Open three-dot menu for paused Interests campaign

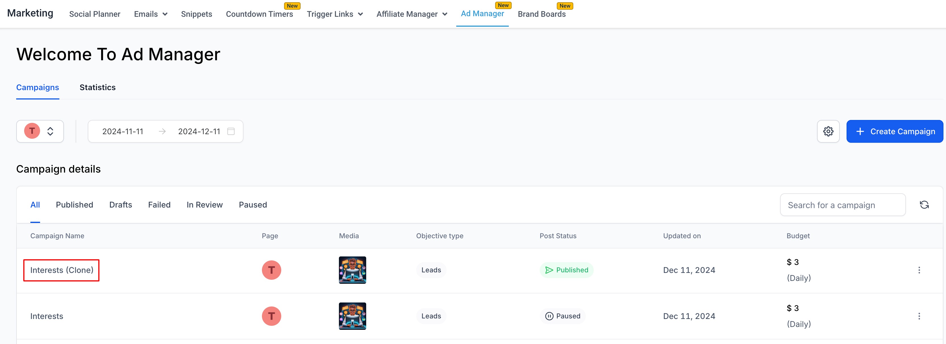tap(919, 316)
